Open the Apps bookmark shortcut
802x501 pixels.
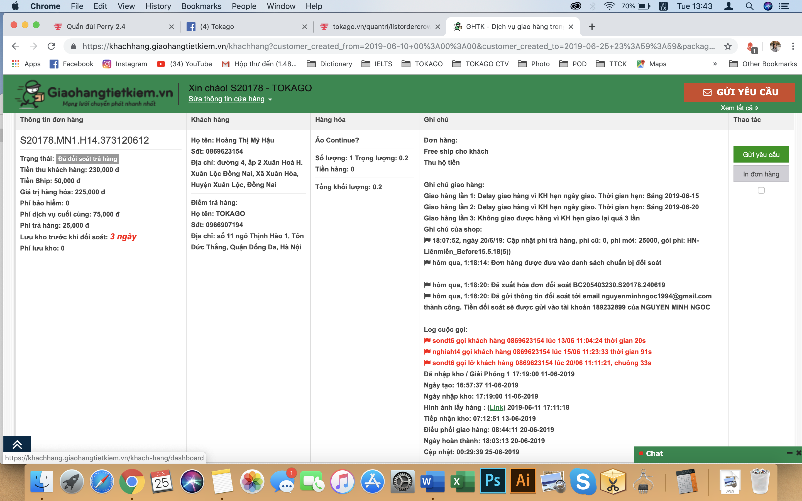point(26,64)
